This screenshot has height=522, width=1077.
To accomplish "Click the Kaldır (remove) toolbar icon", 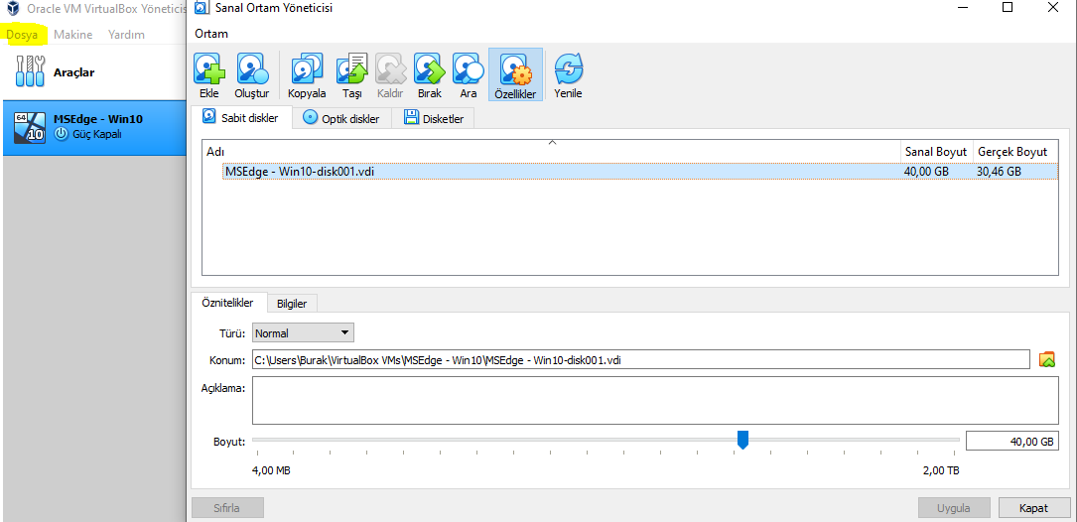I will click(391, 69).
